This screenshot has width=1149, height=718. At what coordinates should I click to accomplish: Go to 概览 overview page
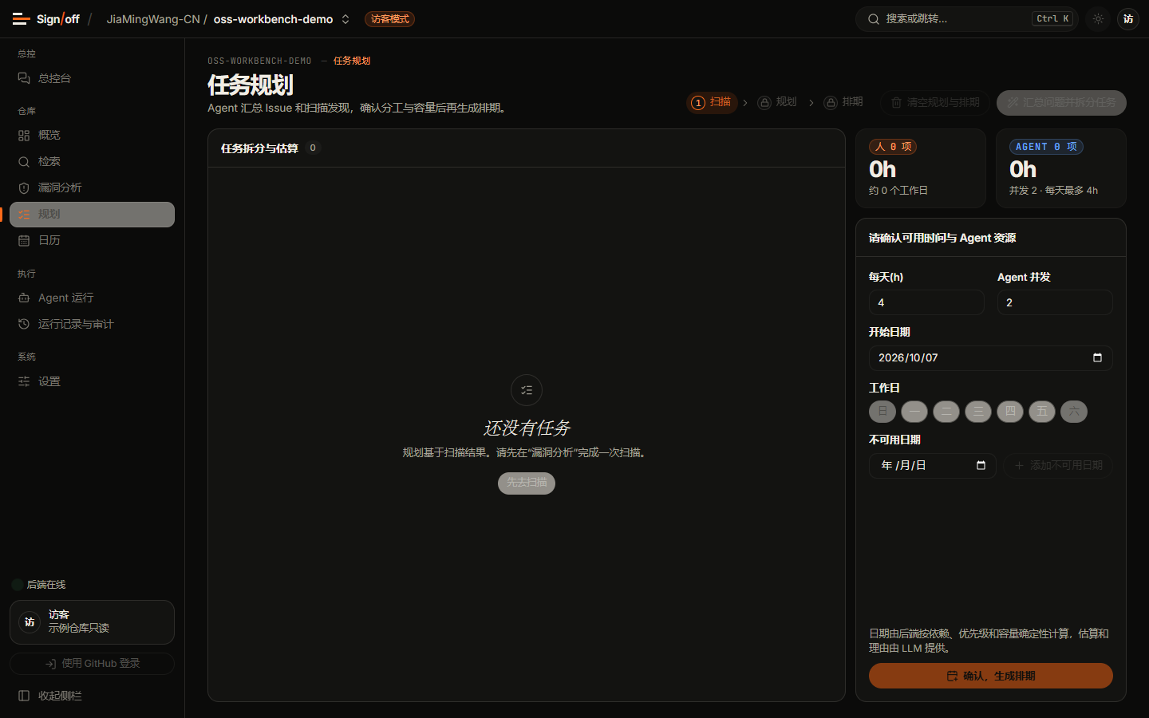pyautogui.click(x=92, y=136)
